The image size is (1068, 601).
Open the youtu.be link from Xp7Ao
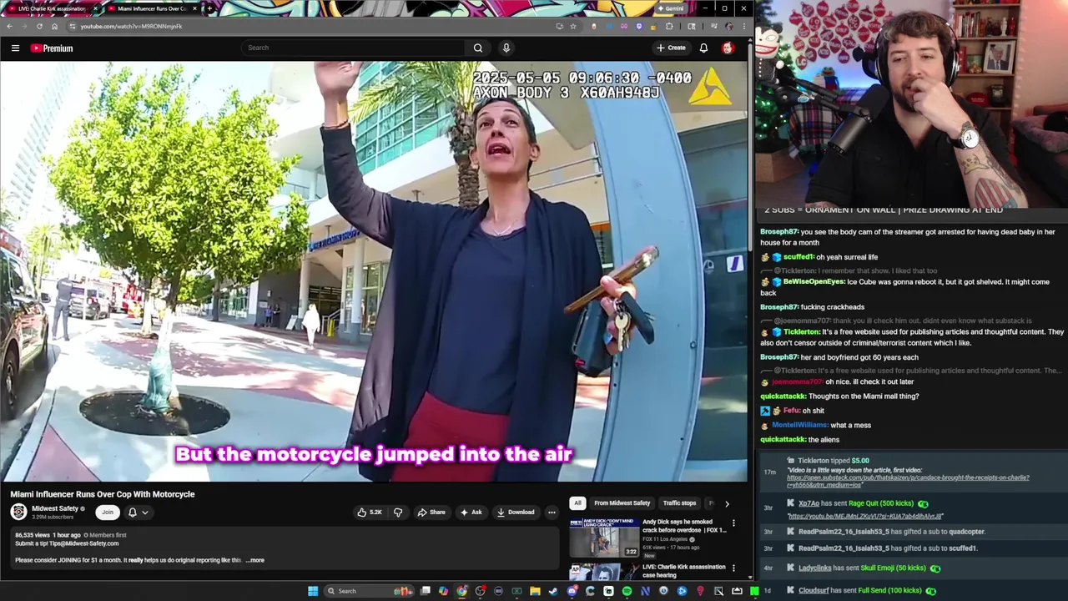click(x=865, y=516)
